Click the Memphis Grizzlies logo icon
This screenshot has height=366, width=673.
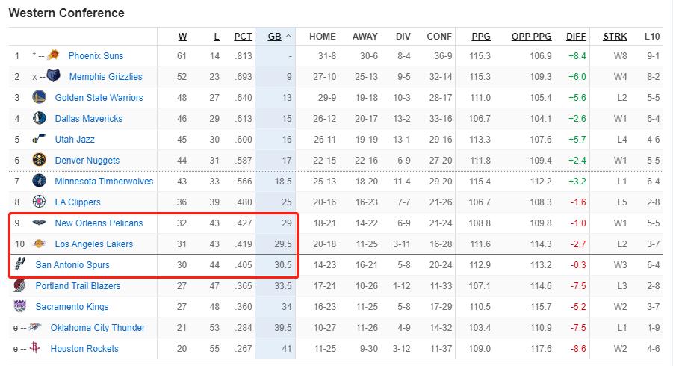[53, 76]
